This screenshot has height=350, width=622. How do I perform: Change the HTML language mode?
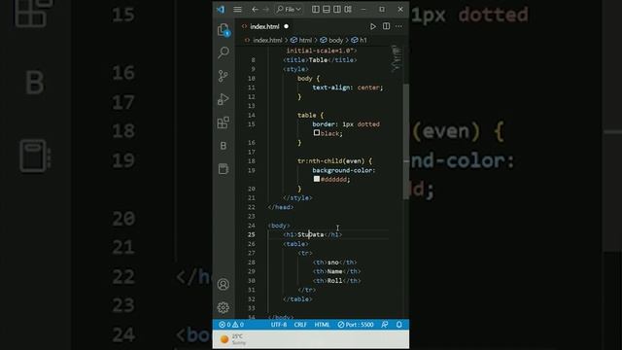pos(322,325)
